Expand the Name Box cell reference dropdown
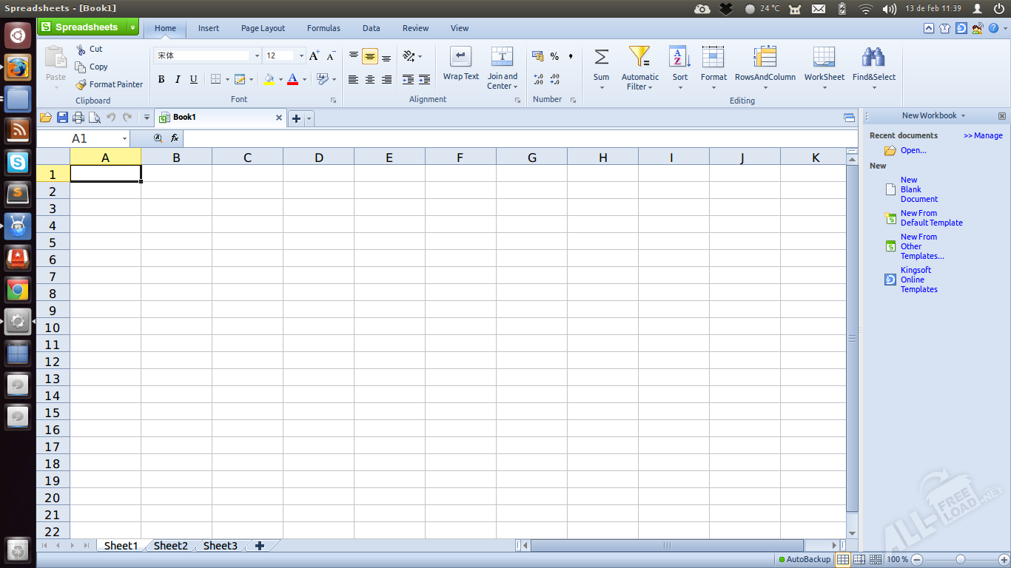Image resolution: width=1011 pixels, height=568 pixels. pos(124,139)
